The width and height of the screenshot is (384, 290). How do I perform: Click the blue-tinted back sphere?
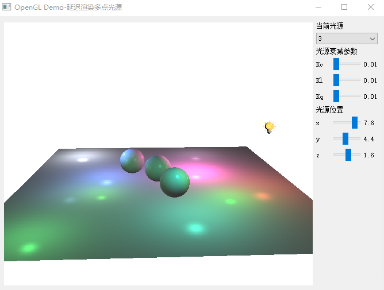(x=132, y=161)
